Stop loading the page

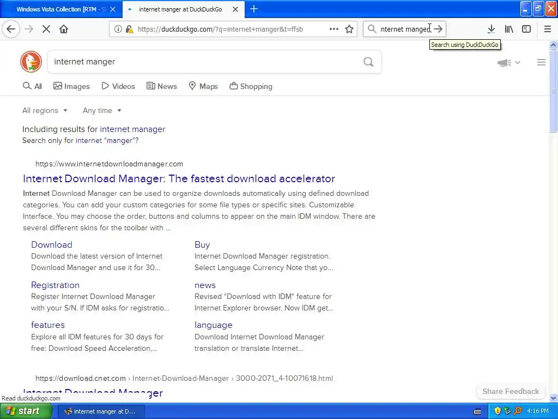46,29
